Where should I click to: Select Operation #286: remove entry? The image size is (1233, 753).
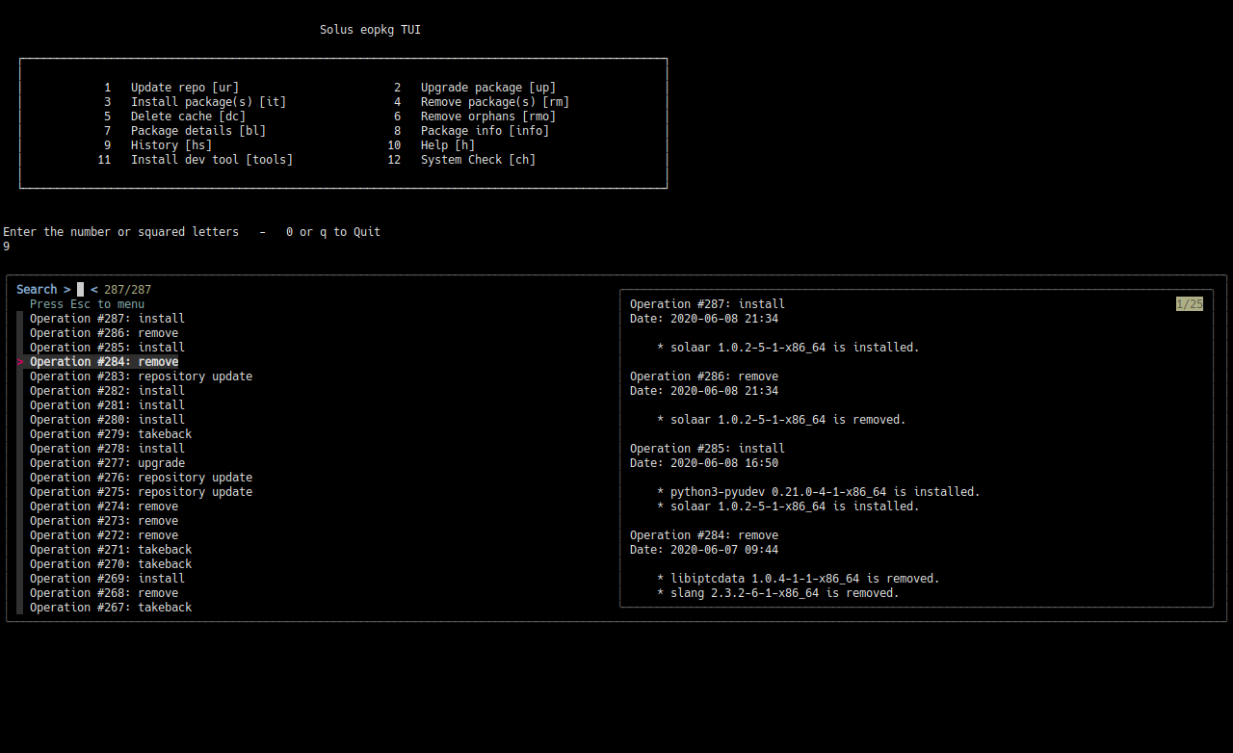pyautogui.click(x=104, y=333)
